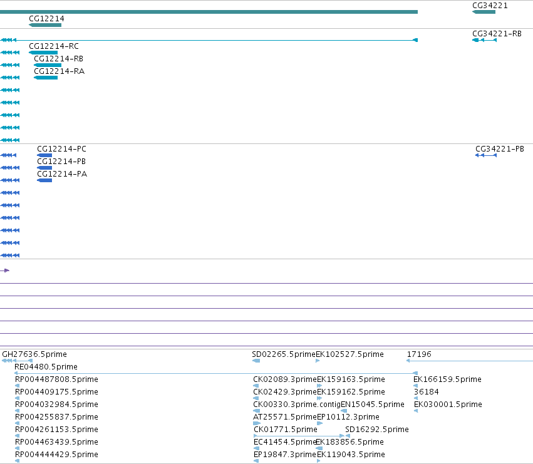Select EST CK02089.3prime
Screen dimensions: 533x464
tap(285, 379)
